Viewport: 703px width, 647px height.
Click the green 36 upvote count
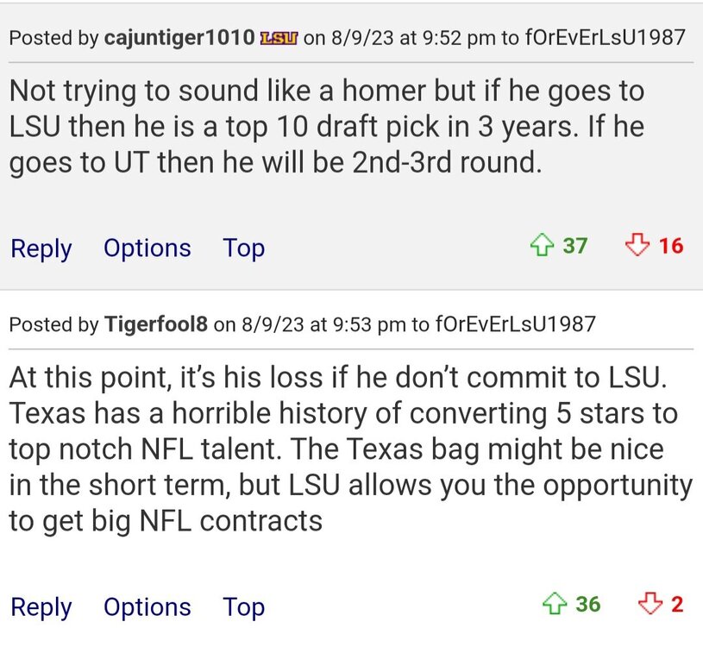click(x=587, y=605)
